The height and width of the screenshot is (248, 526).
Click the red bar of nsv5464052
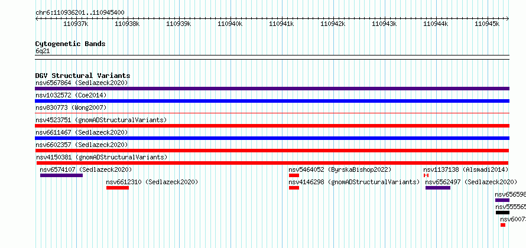[x=294, y=175]
